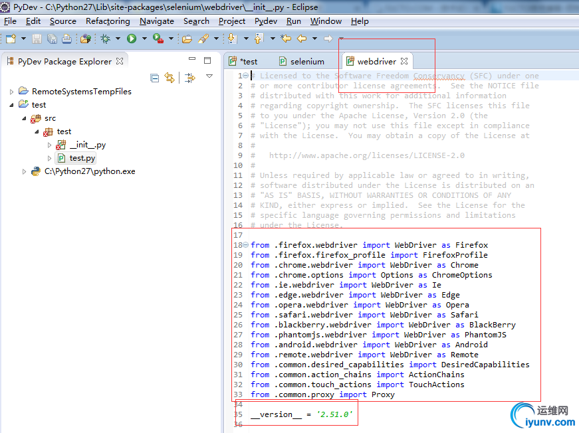
Task: Click the Debug bug icon in toolbar
Action: (105, 39)
